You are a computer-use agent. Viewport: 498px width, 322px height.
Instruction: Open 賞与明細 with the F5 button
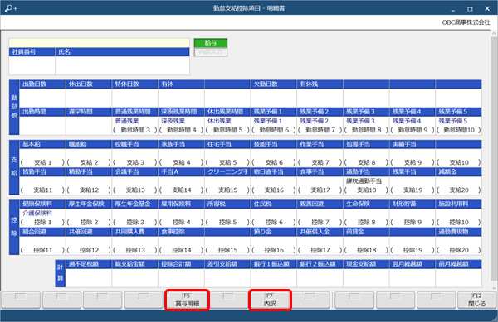click(187, 300)
